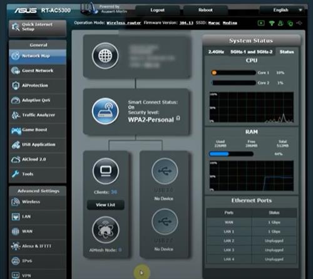Open LAN settings icon
The height and width of the screenshot is (279, 313).
click(x=16, y=217)
